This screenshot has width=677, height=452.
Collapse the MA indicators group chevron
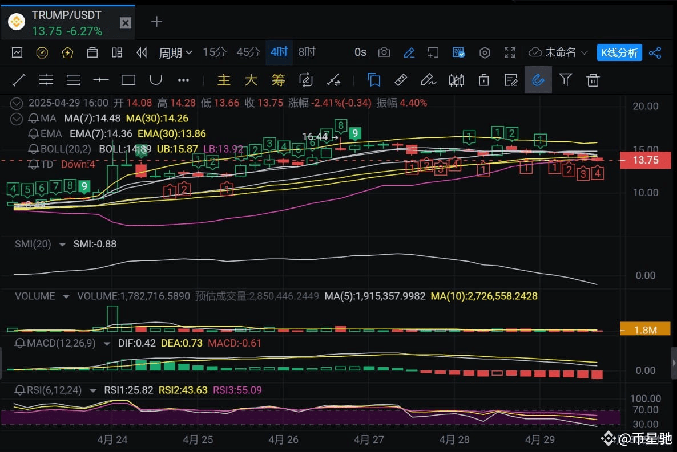click(17, 119)
